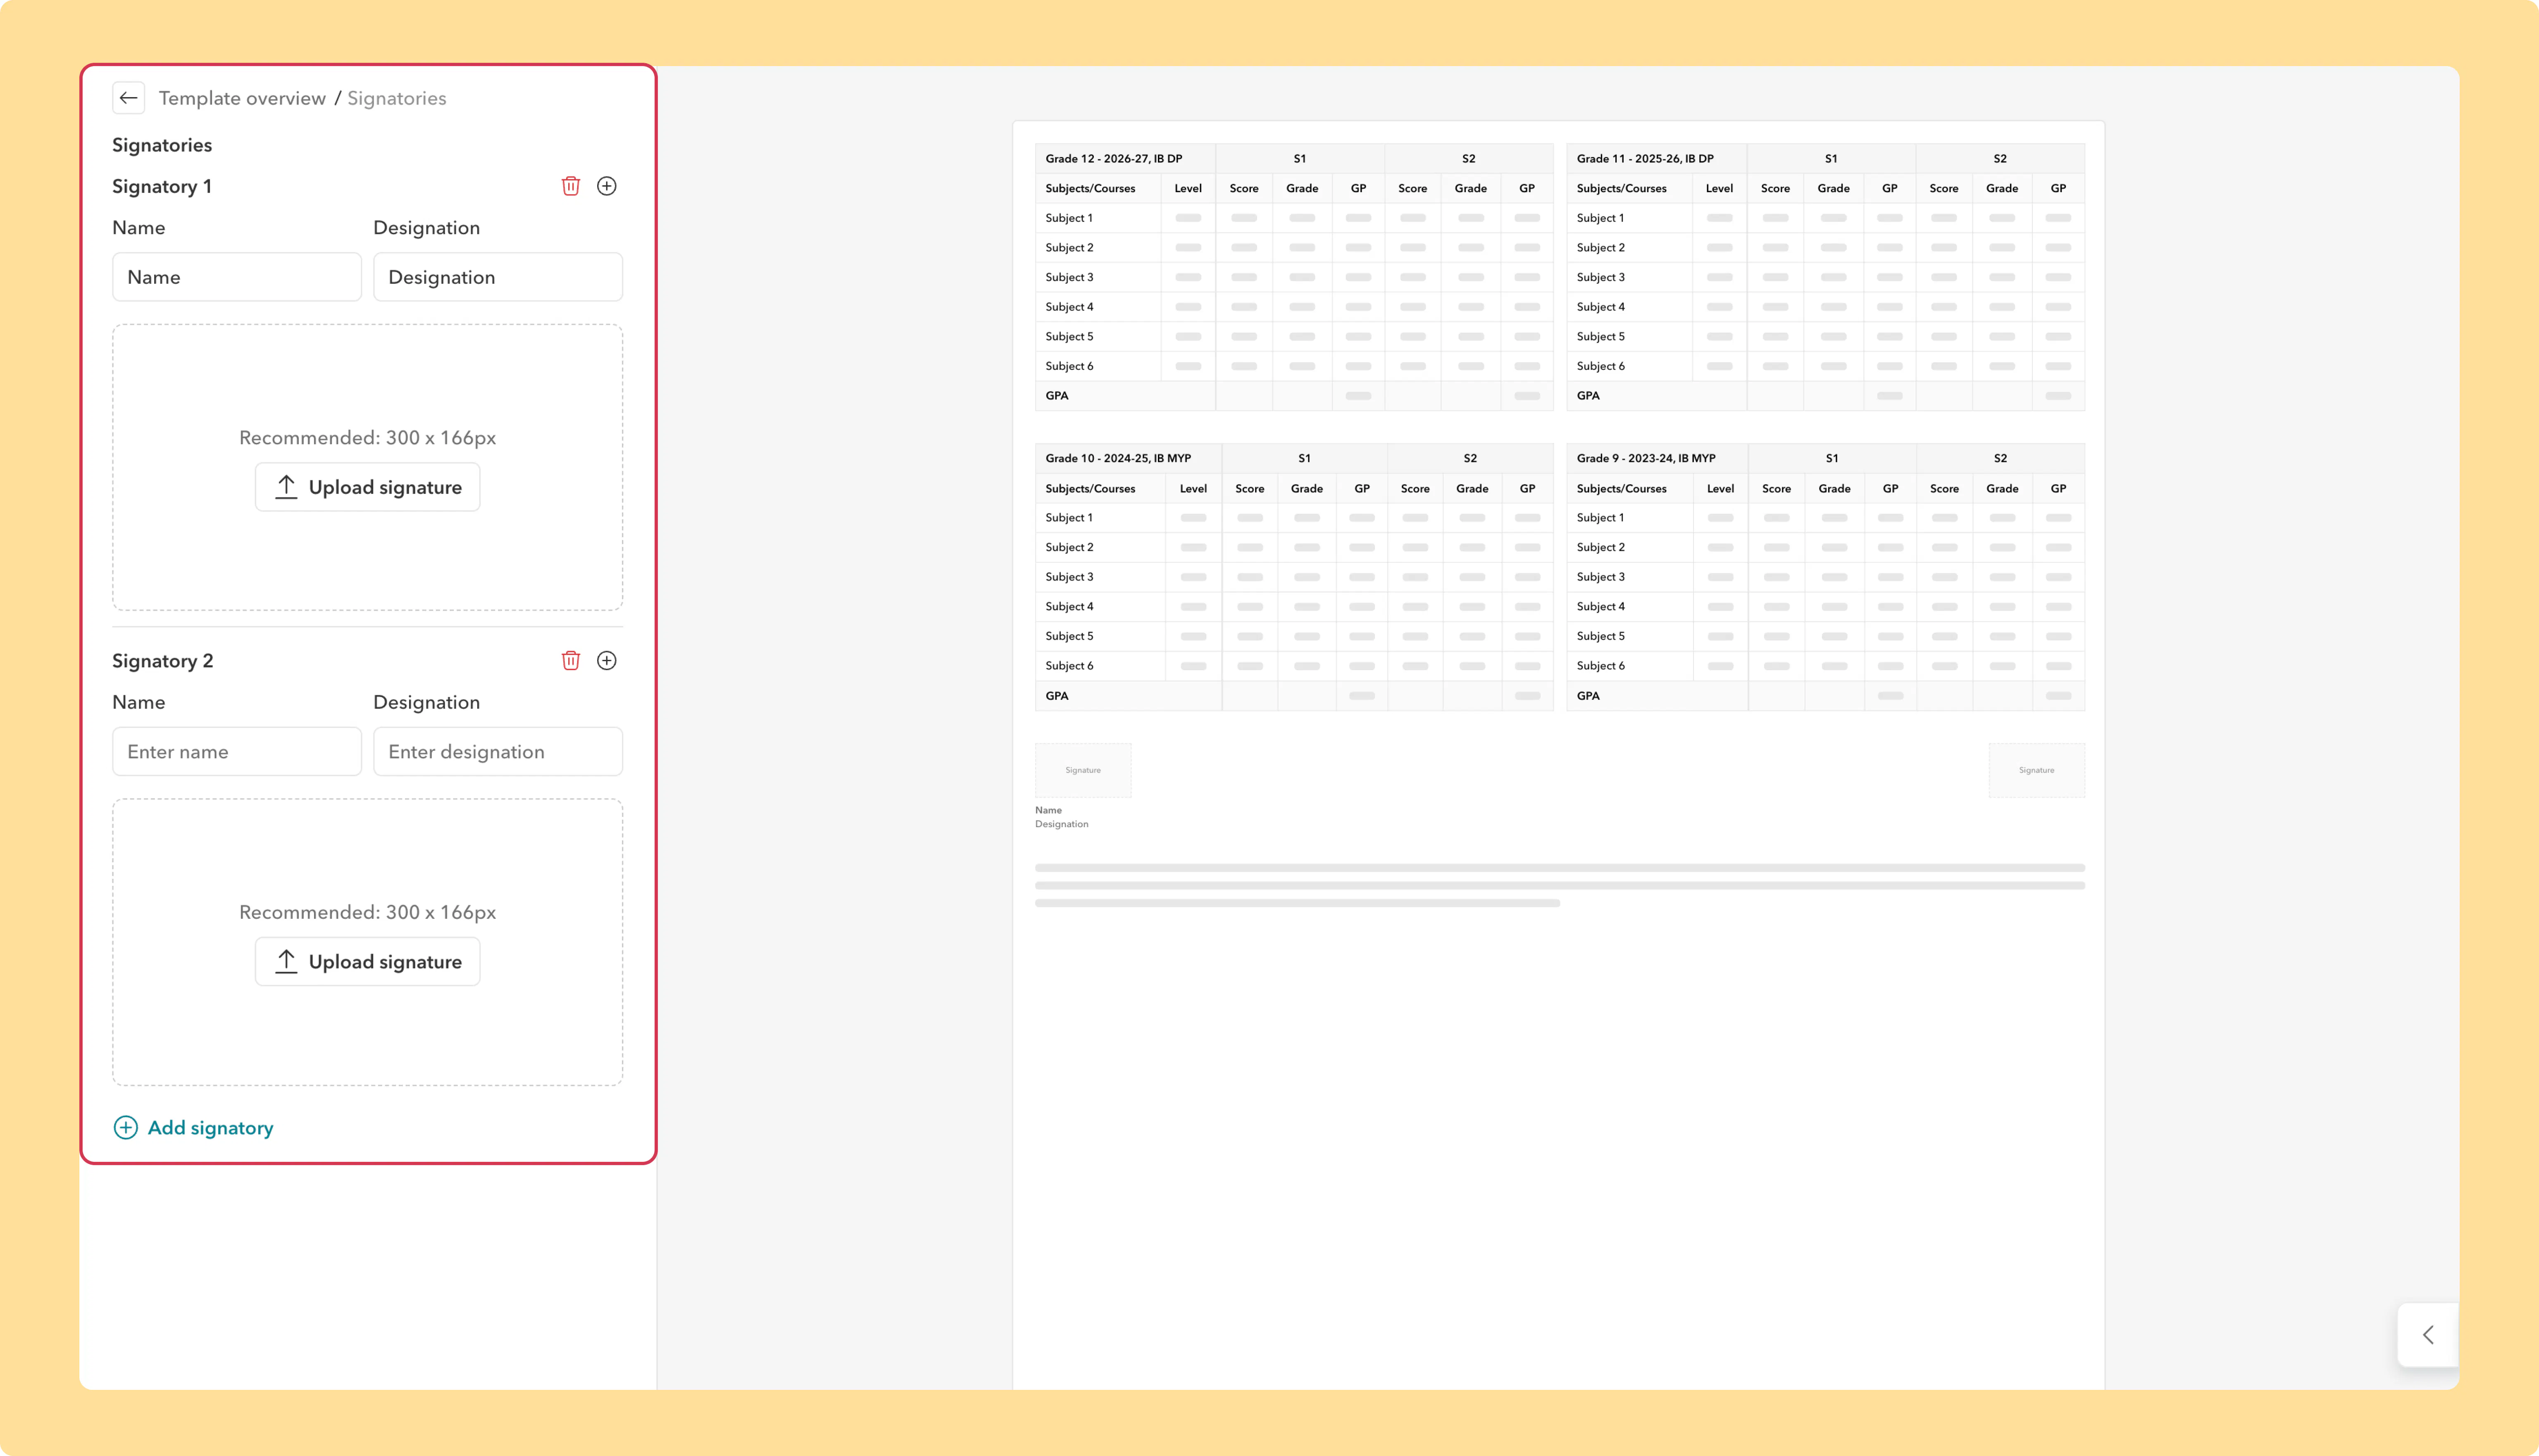Viewport: 2539px width, 1456px height.
Task: Open Template overview breadcrumb
Action: (x=242, y=98)
